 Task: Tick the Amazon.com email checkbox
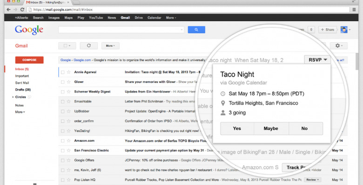[x=62, y=140]
